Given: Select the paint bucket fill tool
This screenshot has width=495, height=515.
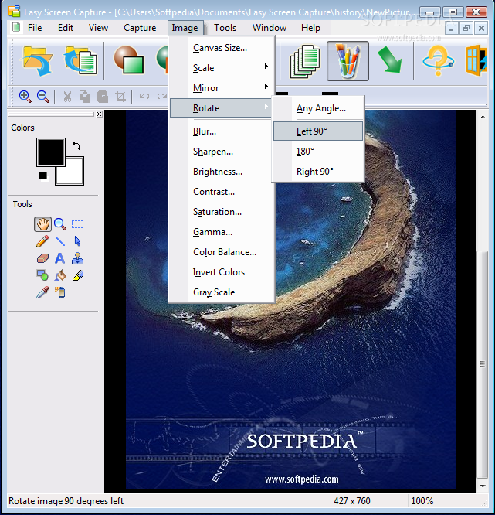Looking at the screenshot, I should coord(60,275).
